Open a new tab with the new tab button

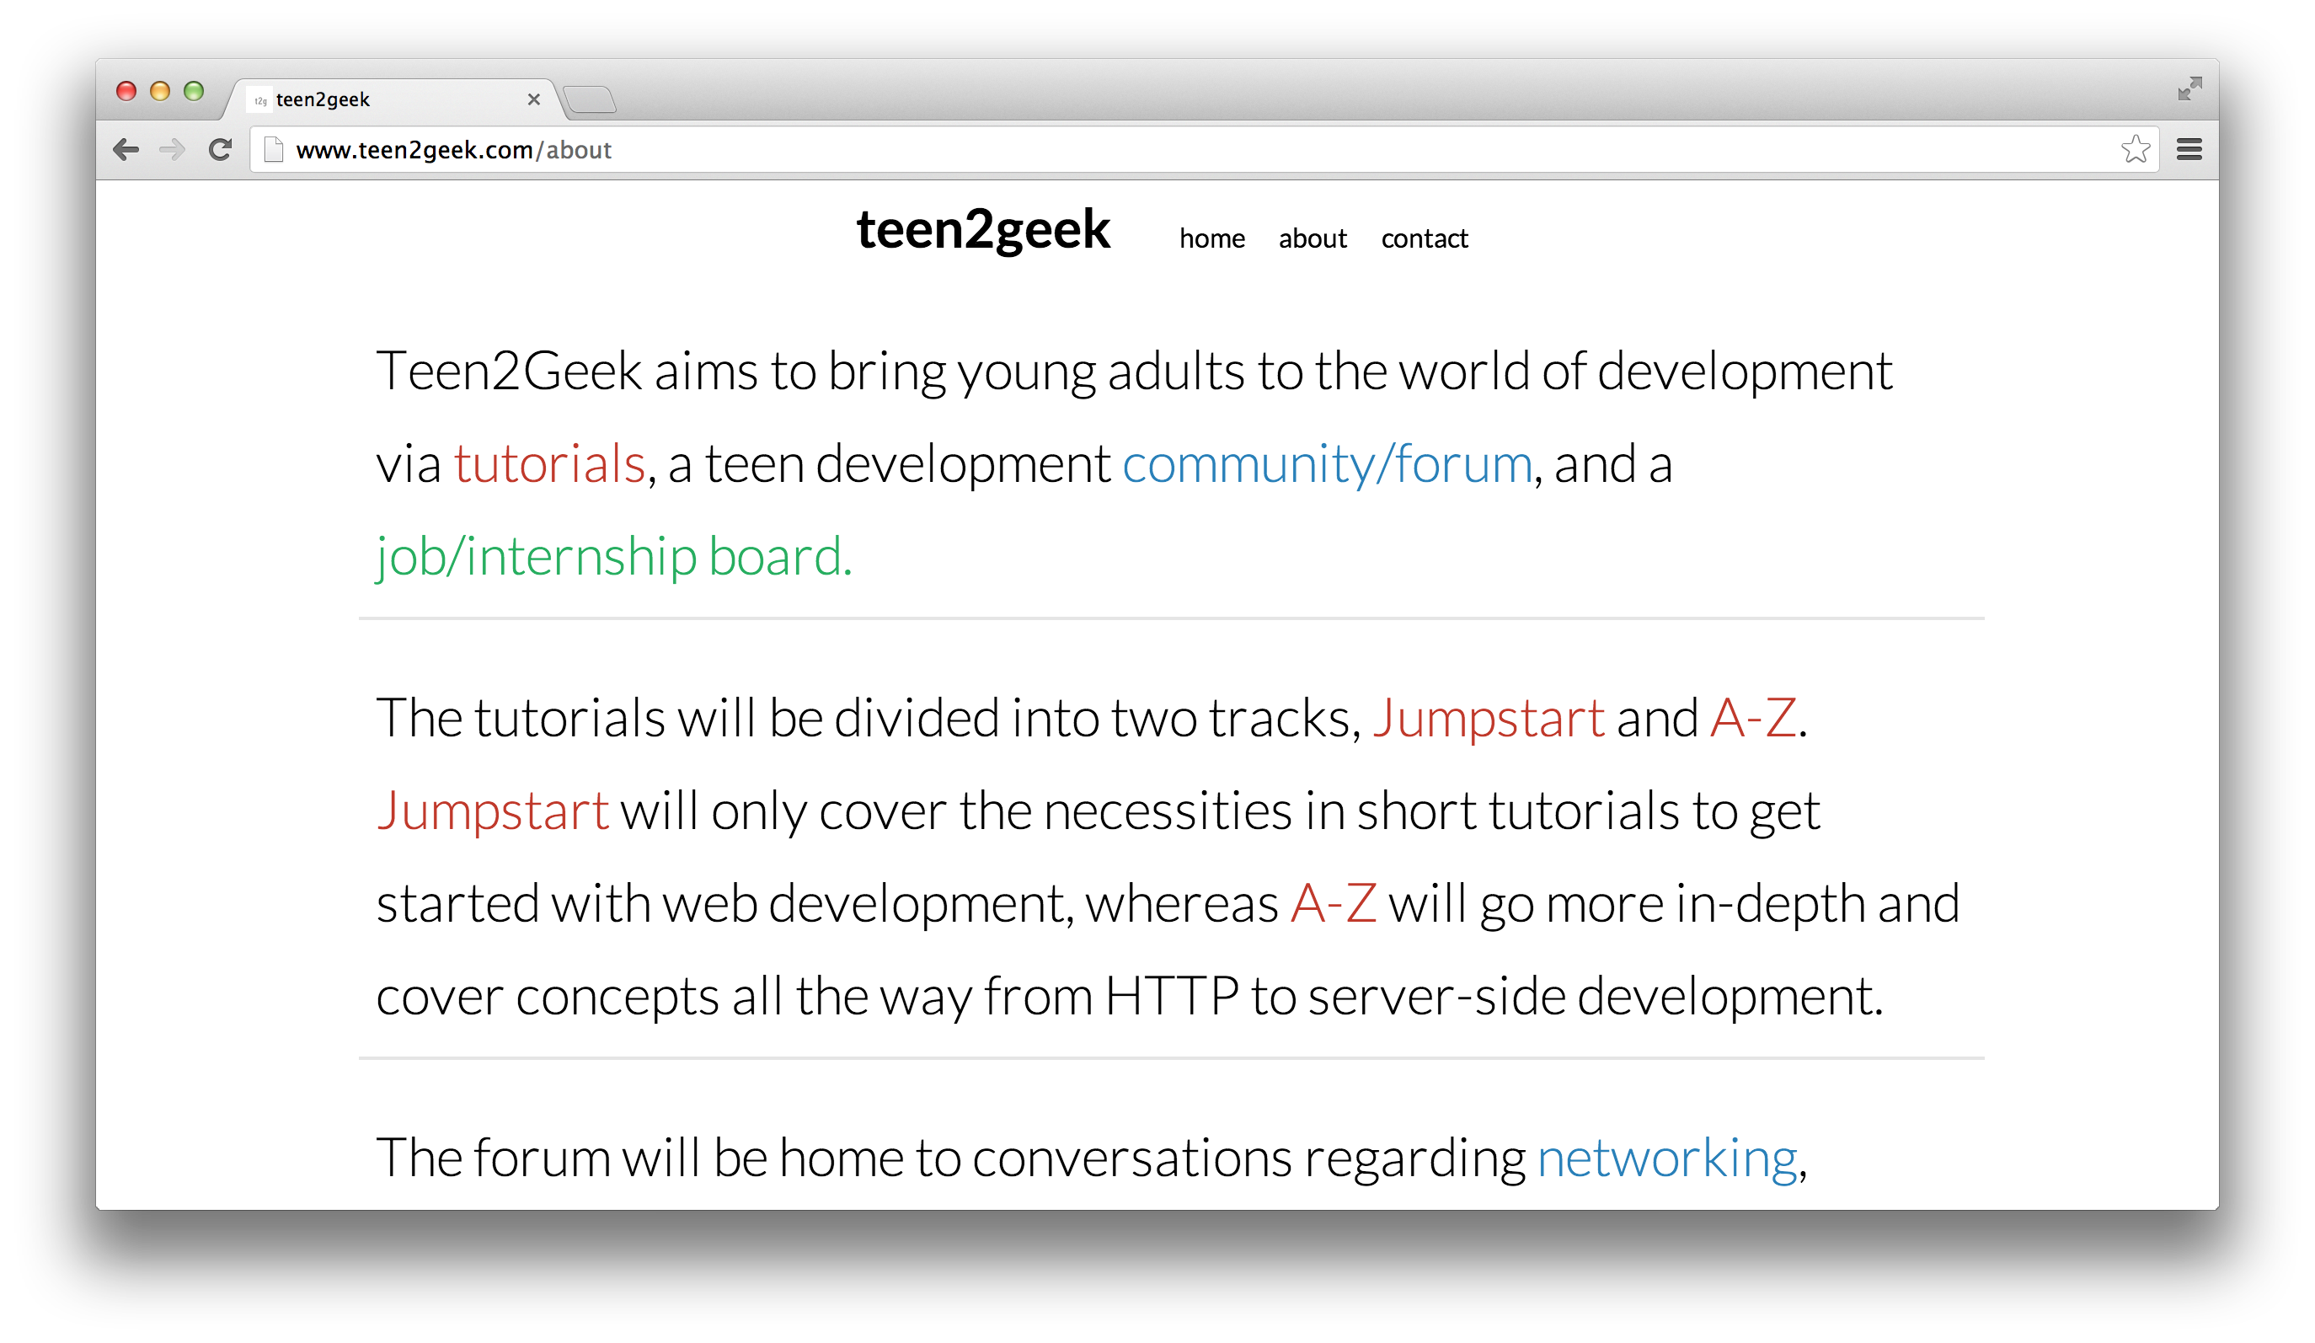590,99
